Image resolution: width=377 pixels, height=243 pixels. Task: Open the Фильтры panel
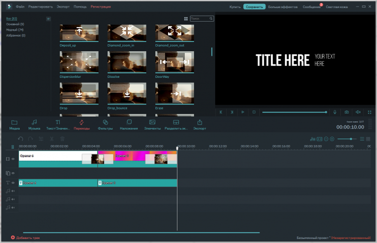105,125
